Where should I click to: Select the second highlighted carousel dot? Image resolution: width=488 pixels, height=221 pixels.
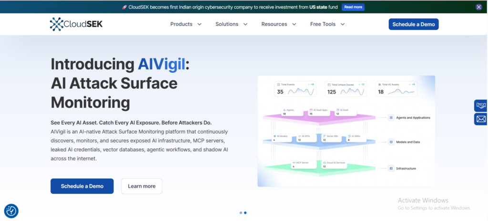tap(245, 213)
